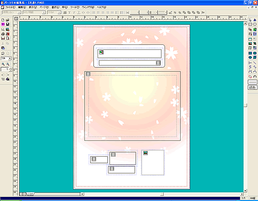Screen dimensions: 258x201
Task: Click the purple arrow icon at toolbar bottom
Action: 8,79
